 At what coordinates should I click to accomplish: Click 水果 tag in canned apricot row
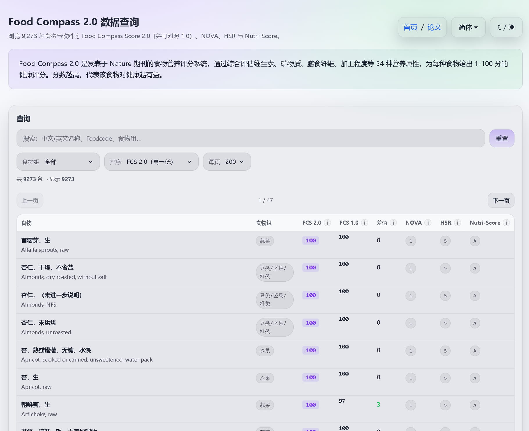click(265, 351)
